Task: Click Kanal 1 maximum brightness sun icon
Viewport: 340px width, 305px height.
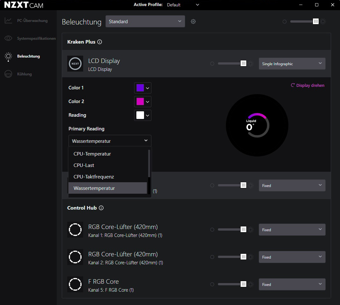Action: [x=251, y=230]
